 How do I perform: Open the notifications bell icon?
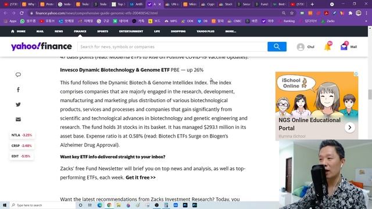(x=327, y=47)
